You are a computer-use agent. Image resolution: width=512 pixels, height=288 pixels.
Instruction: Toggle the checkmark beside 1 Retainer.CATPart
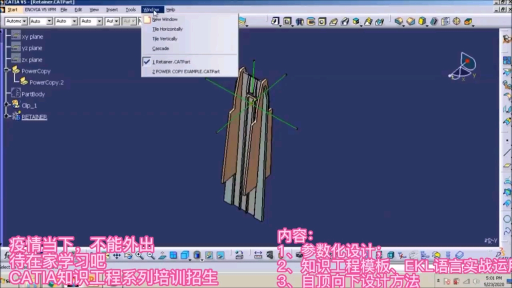tap(147, 61)
